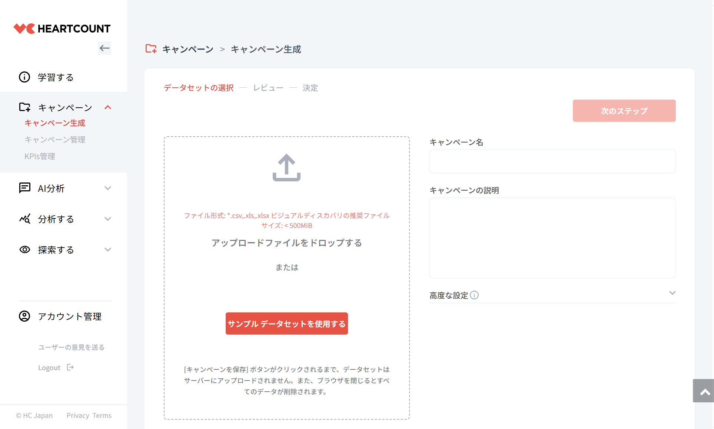Select the 決定 step

coord(310,88)
